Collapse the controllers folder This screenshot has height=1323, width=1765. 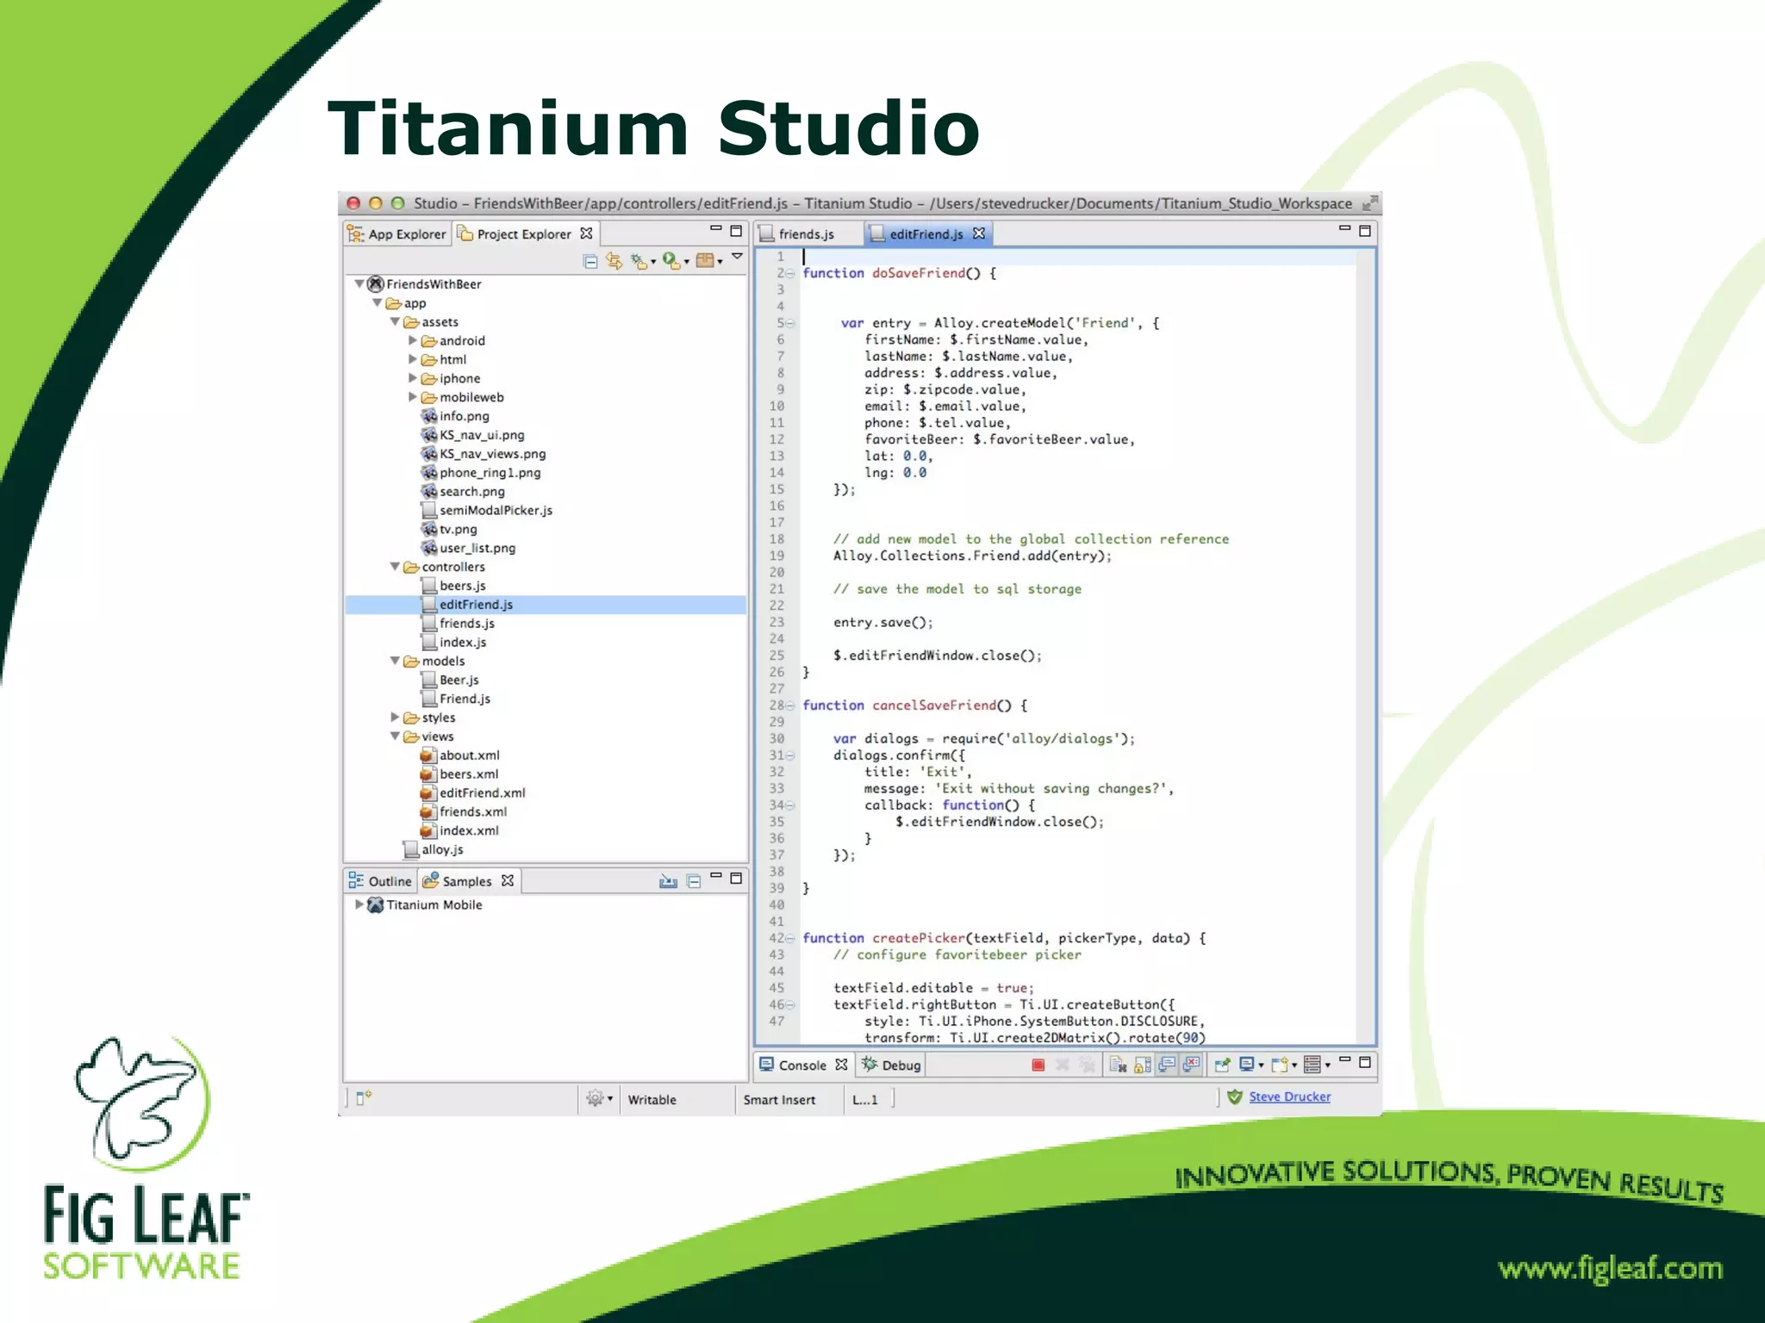[x=395, y=566]
